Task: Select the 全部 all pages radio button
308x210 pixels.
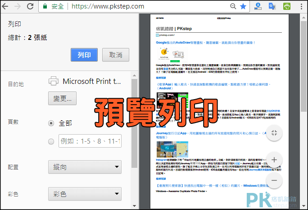Action: click(51, 123)
